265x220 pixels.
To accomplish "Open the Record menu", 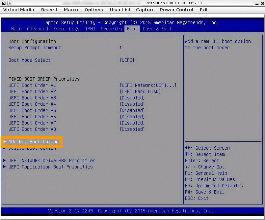I will 49,10.
